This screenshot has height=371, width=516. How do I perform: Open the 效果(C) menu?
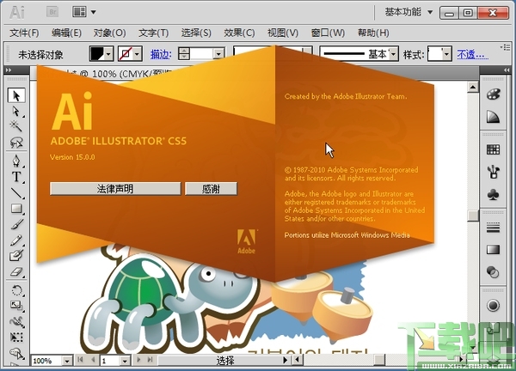[239, 33]
